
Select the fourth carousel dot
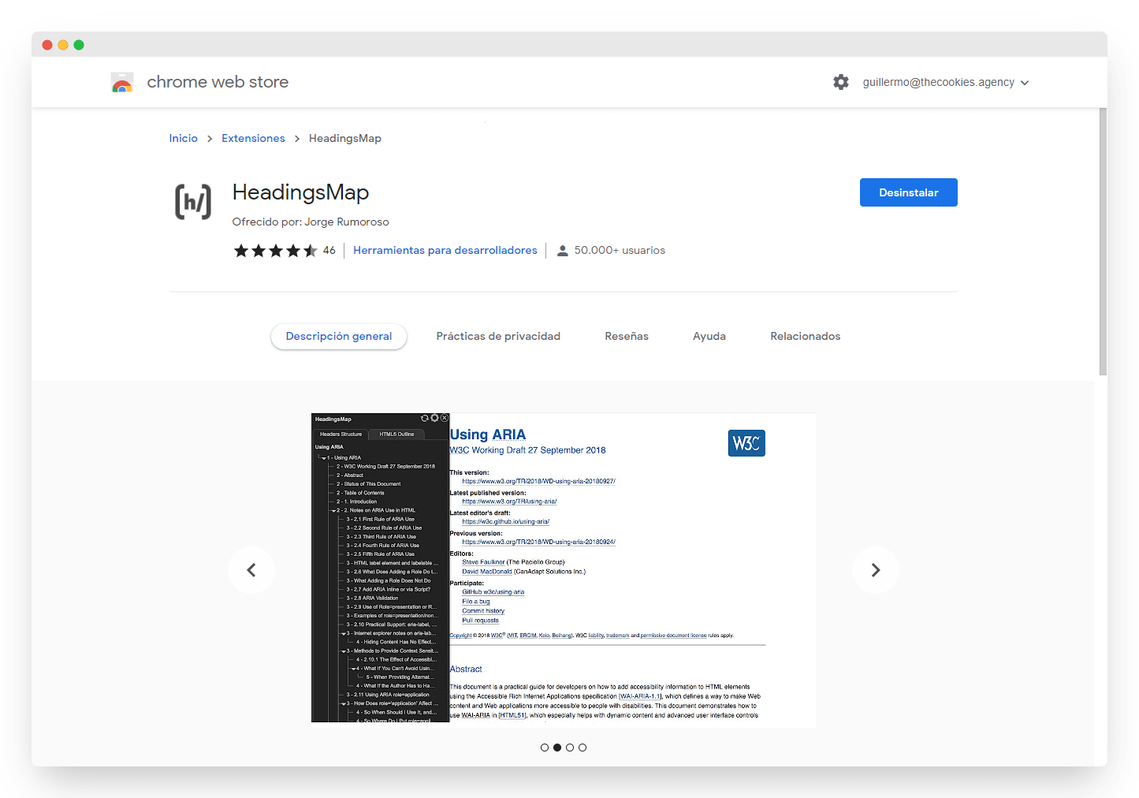pos(583,748)
